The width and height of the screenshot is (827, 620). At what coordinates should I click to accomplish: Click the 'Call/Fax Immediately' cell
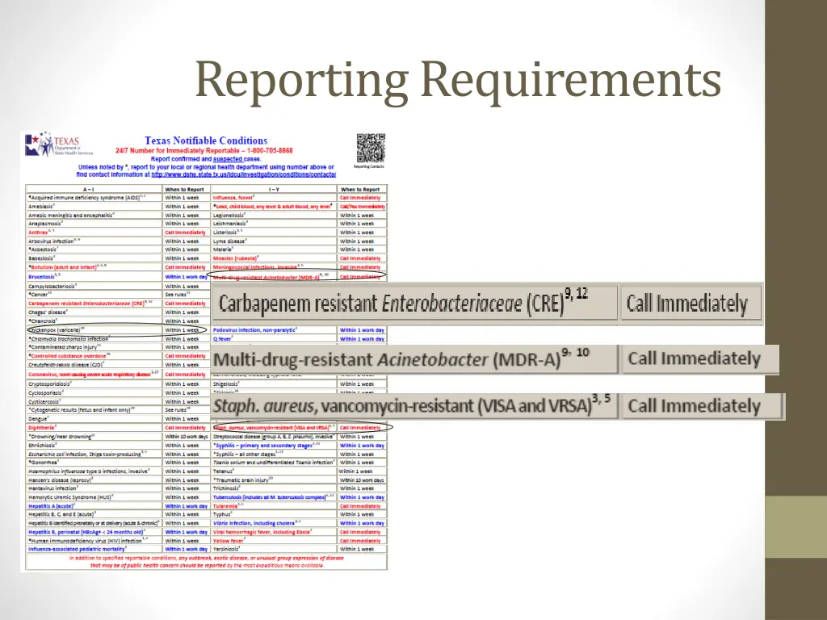click(x=363, y=207)
